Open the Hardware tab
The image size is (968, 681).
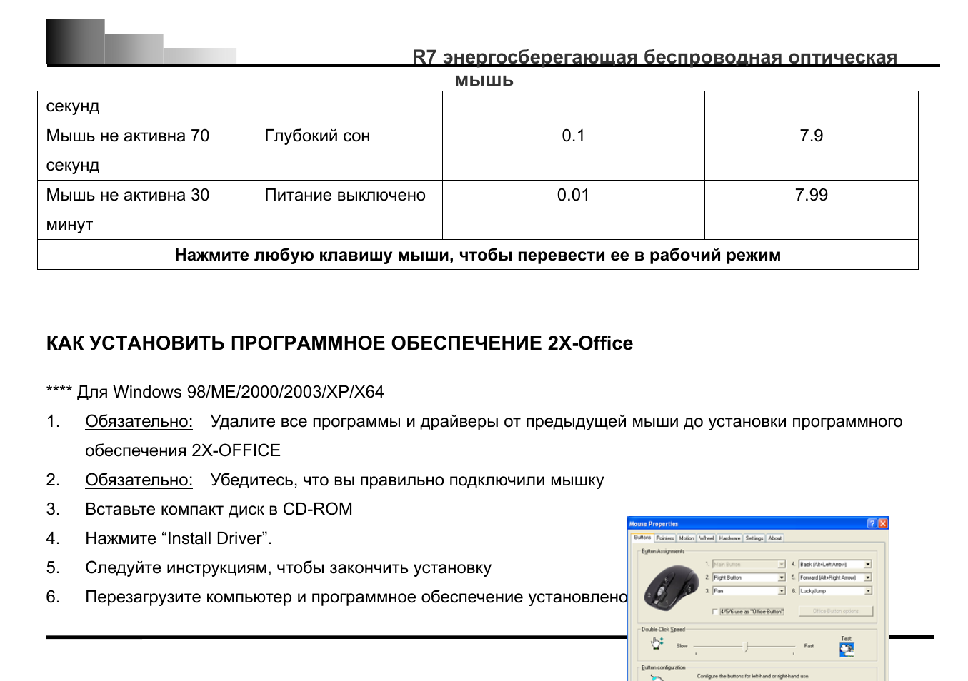(729, 538)
